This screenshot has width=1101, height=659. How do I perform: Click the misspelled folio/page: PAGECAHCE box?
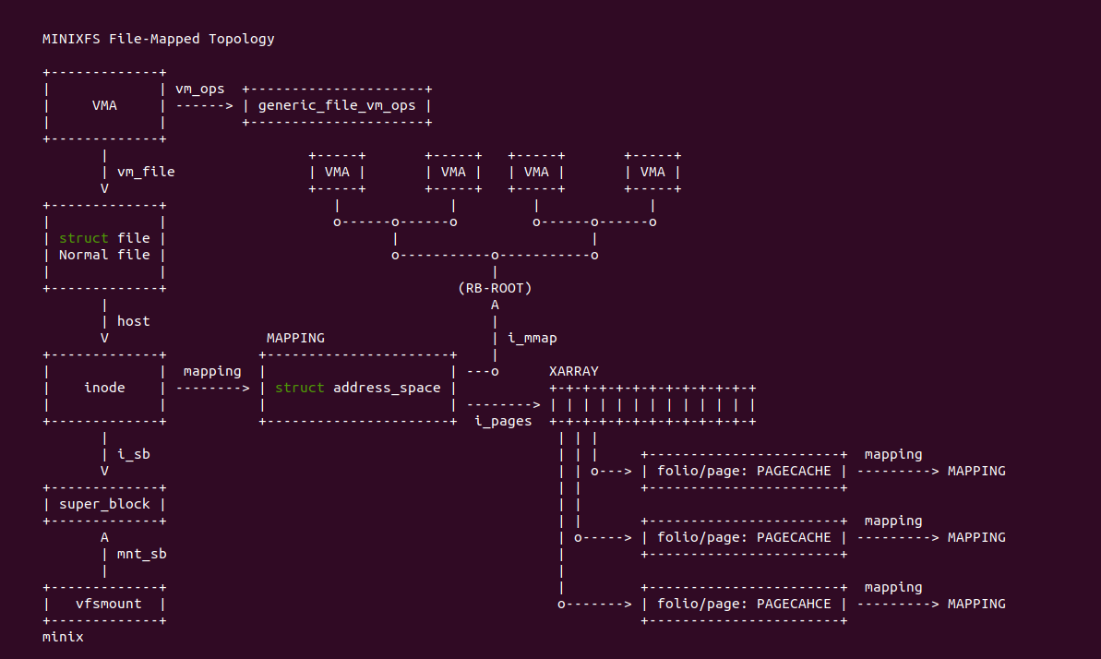pos(744,605)
